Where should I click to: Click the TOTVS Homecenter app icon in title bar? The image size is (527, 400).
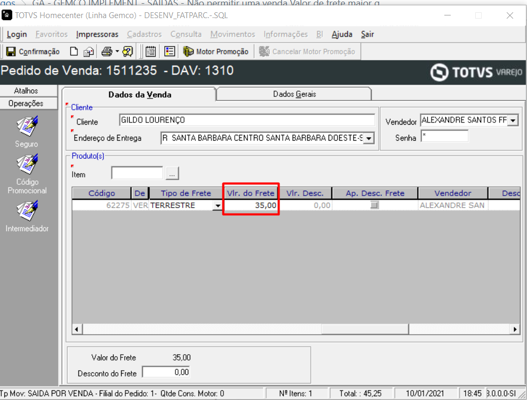tap(7, 15)
